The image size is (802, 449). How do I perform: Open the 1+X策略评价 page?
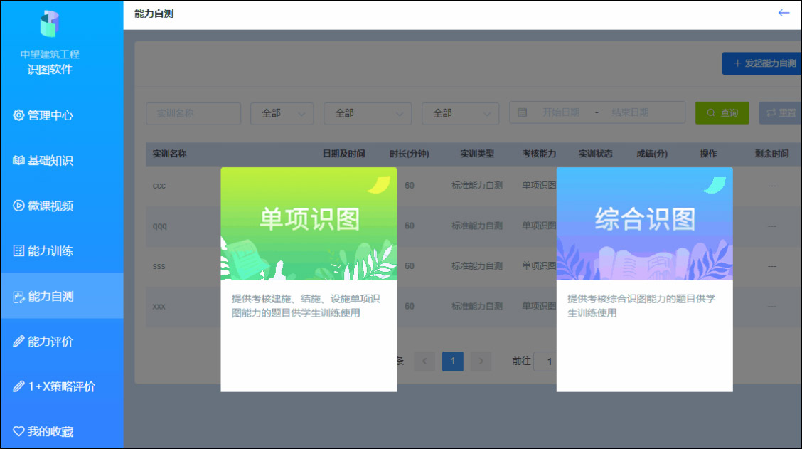pyautogui.click(x=62, y=386)
